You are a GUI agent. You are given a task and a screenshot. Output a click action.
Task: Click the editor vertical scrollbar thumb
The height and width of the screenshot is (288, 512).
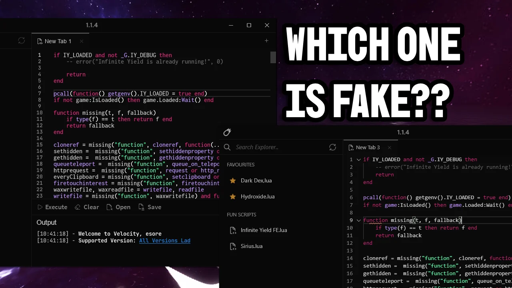pyautogui.click(x=273, y=57)
